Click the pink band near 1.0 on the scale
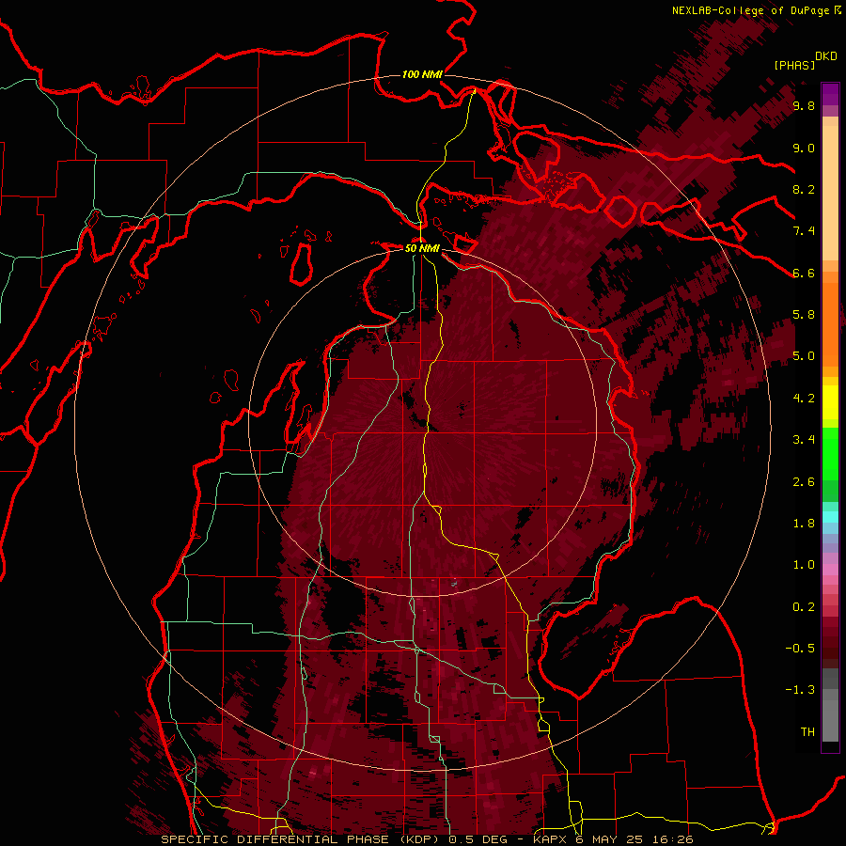This screenshot has width=846, height=846. [x=830, y=570]
